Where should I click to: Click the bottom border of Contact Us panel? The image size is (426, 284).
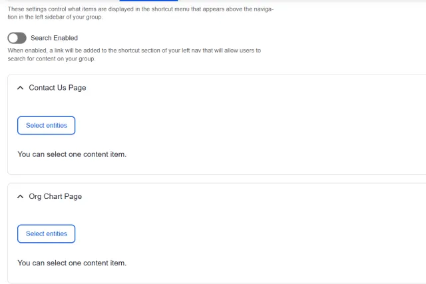point(213,174)
